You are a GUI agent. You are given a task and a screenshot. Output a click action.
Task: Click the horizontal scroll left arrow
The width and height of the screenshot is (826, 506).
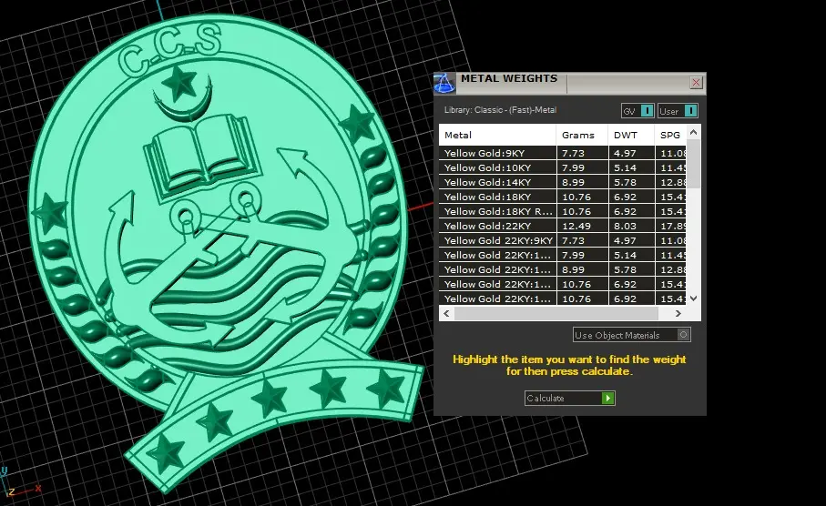[447, 313]
